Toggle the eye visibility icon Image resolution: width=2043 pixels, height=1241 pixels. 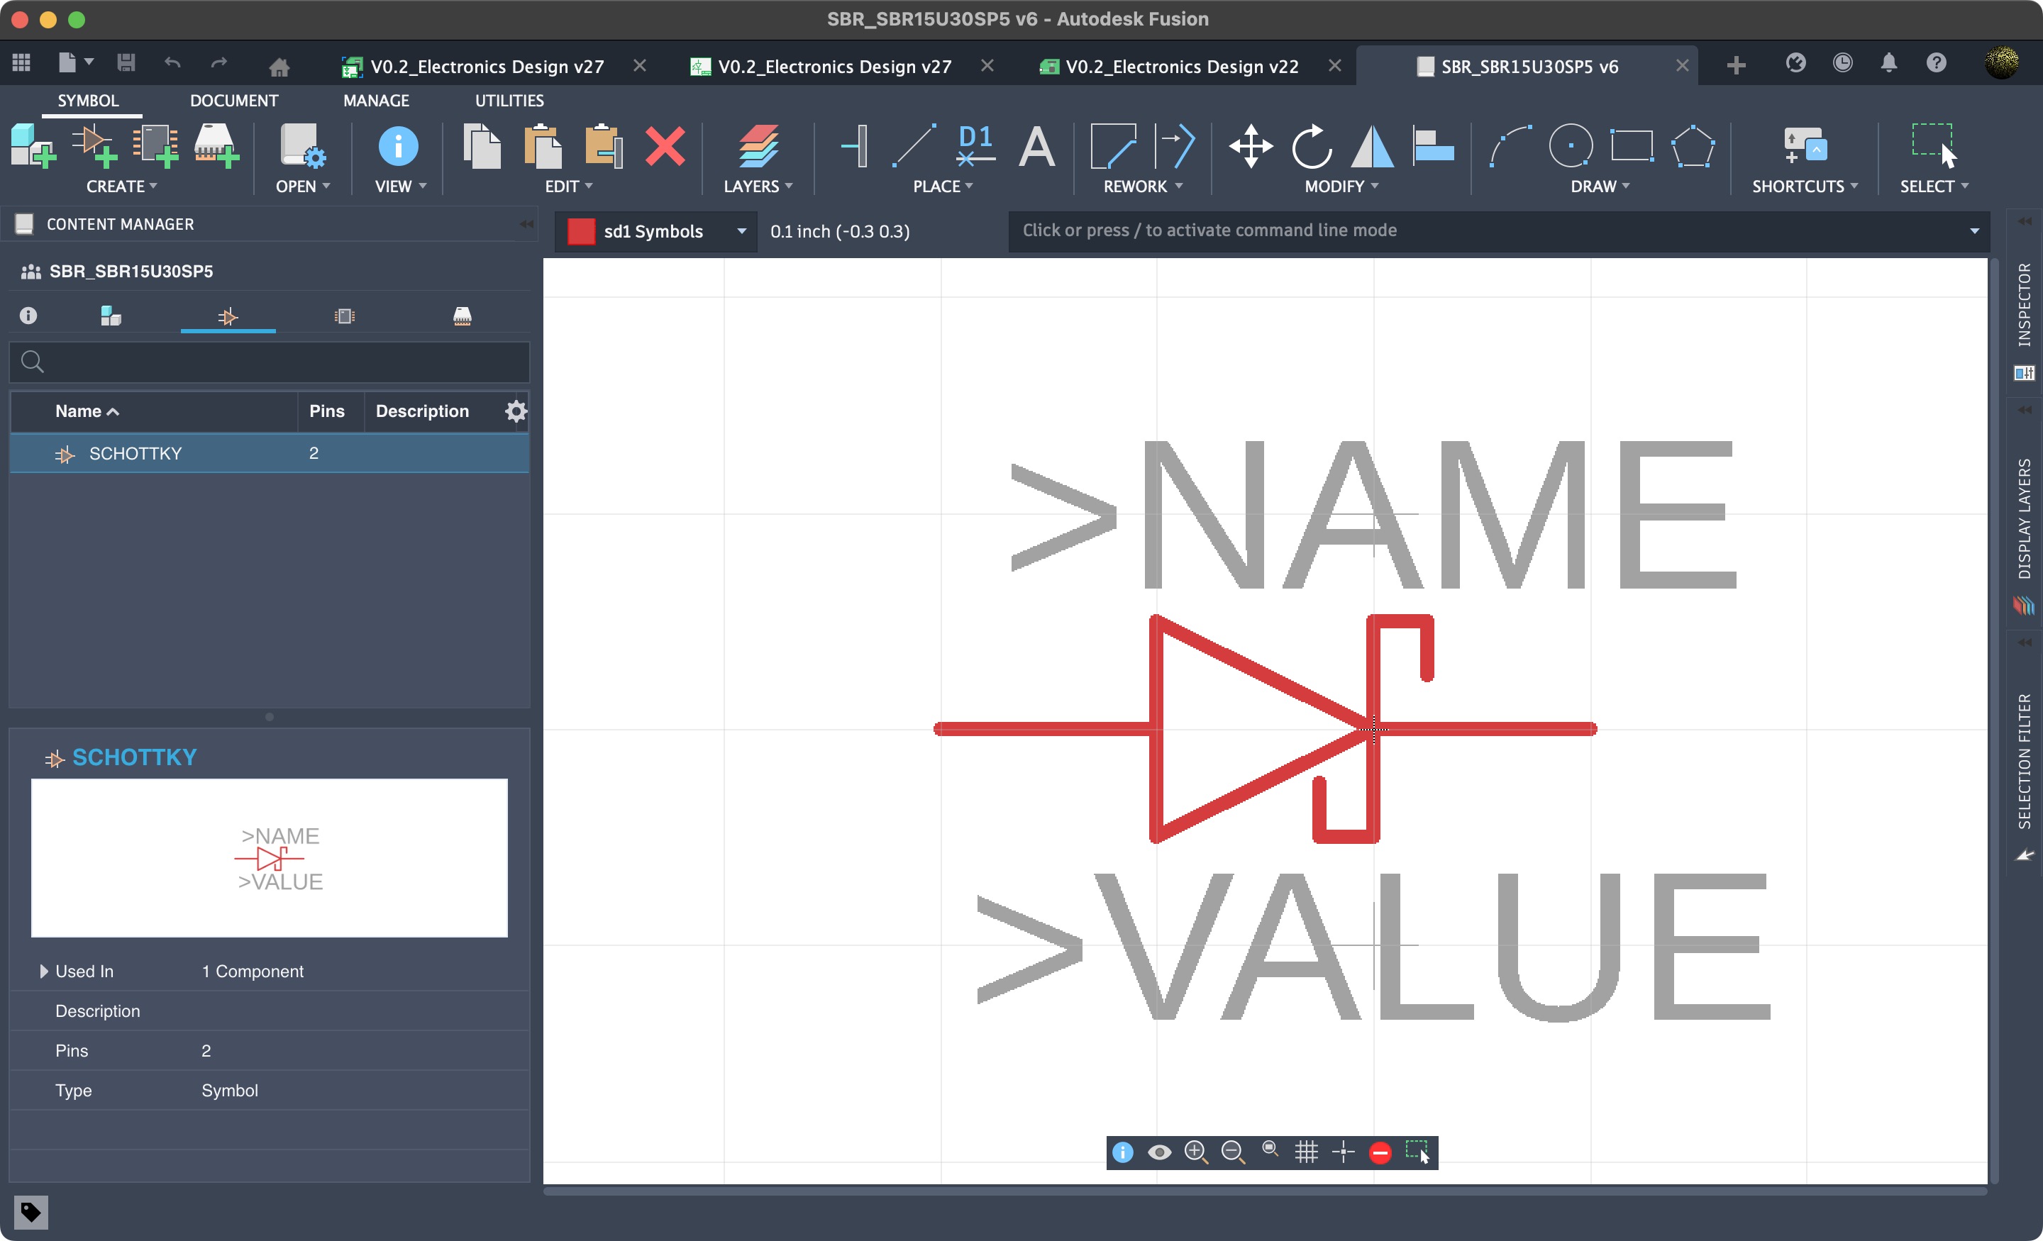(1159, 1152)
